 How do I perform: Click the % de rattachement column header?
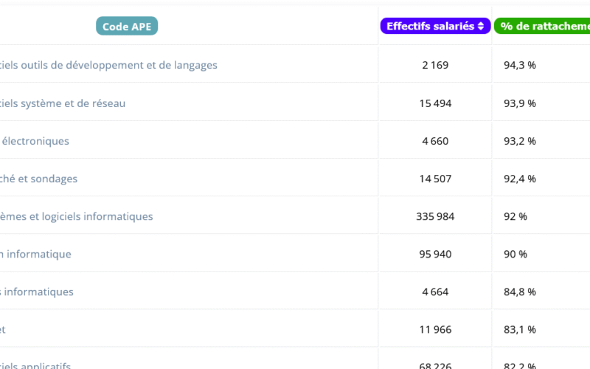click(544, 27)
